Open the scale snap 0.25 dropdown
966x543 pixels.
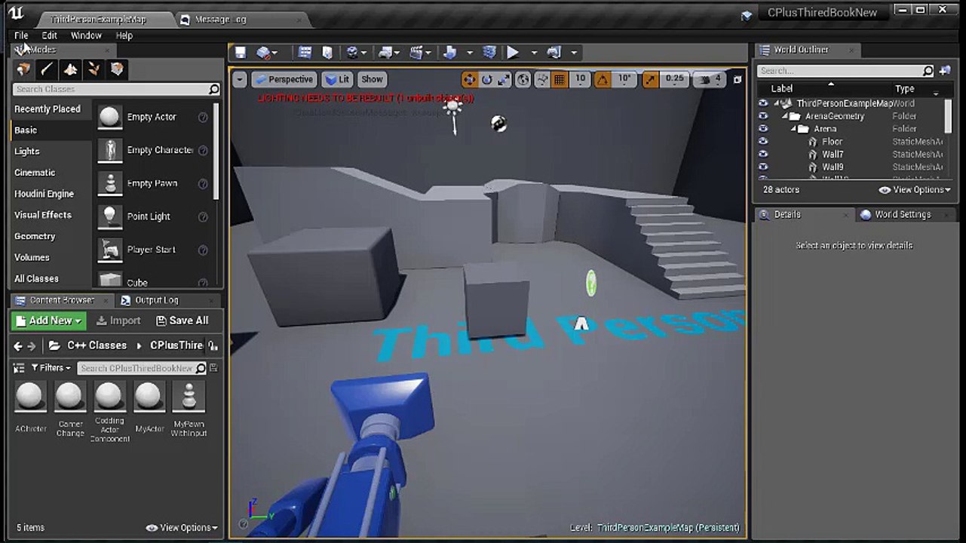[x=674, y=79]
